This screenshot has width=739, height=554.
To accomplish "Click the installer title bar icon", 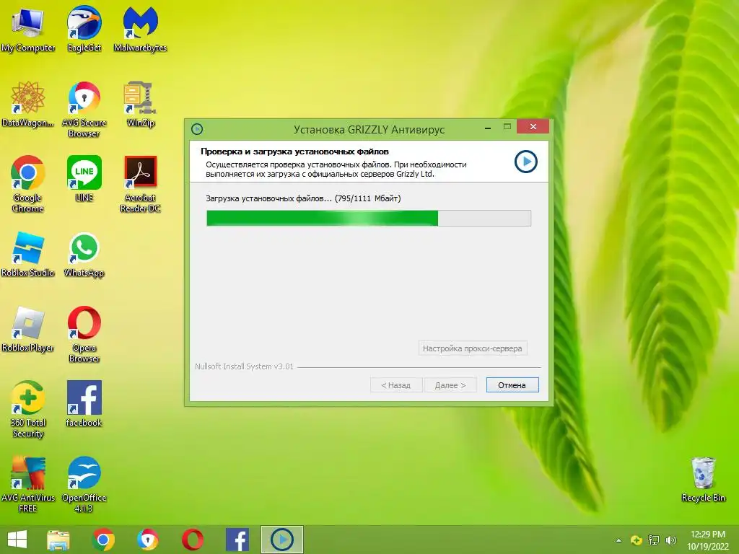I will 197,129.
